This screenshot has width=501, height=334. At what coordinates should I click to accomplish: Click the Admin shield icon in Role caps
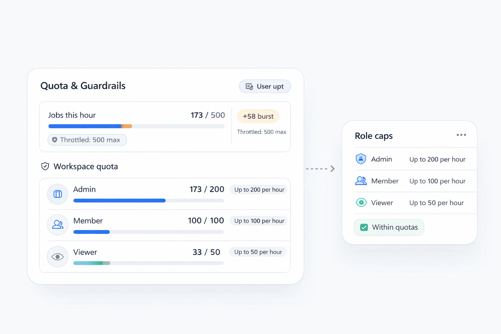361,159
